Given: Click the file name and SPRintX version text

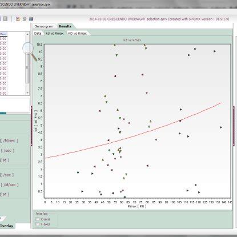Looking at the screenshot, I should coord(159,19).
